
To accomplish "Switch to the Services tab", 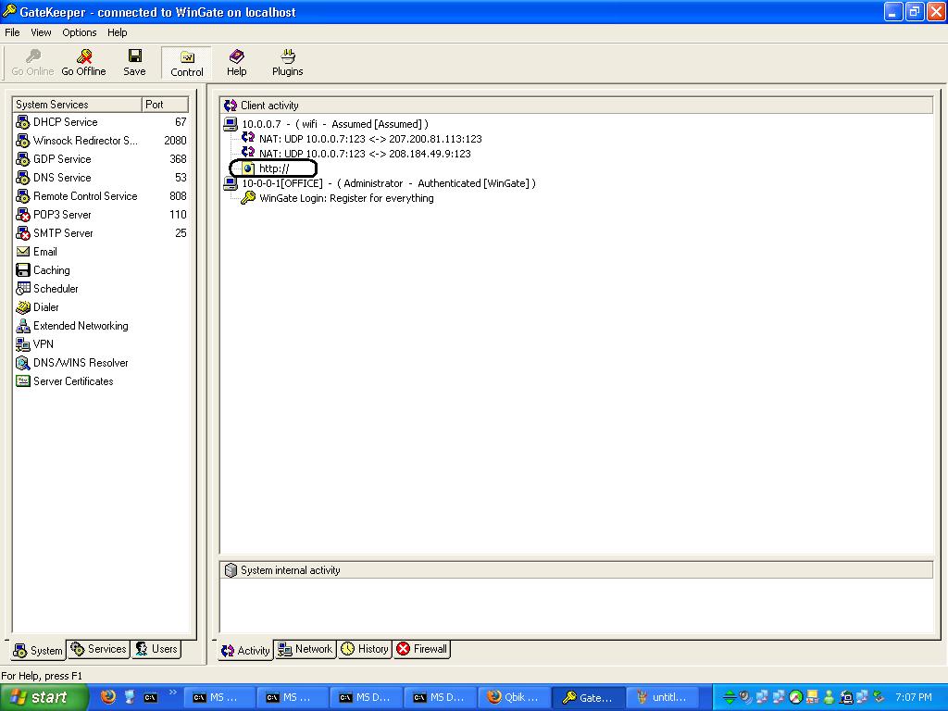I will pyautogui.click(x=98, y=649).
